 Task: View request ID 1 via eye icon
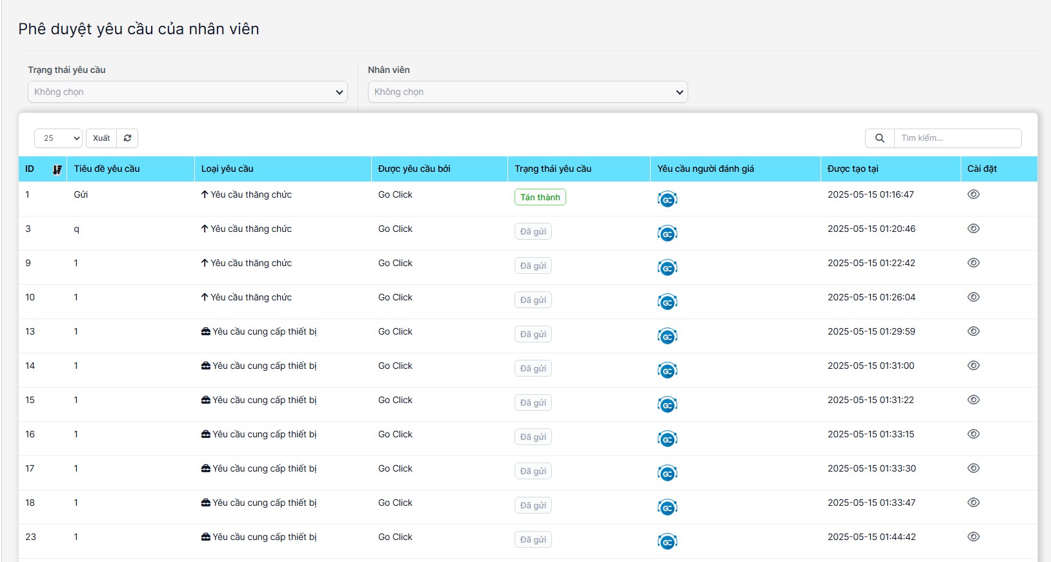(974, 194)
